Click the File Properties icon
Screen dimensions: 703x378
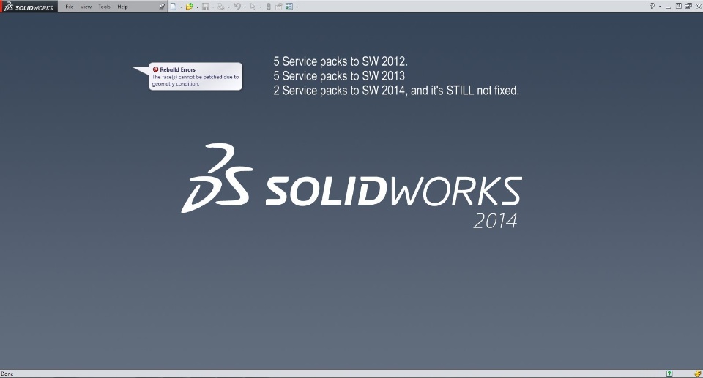(278, 7)
